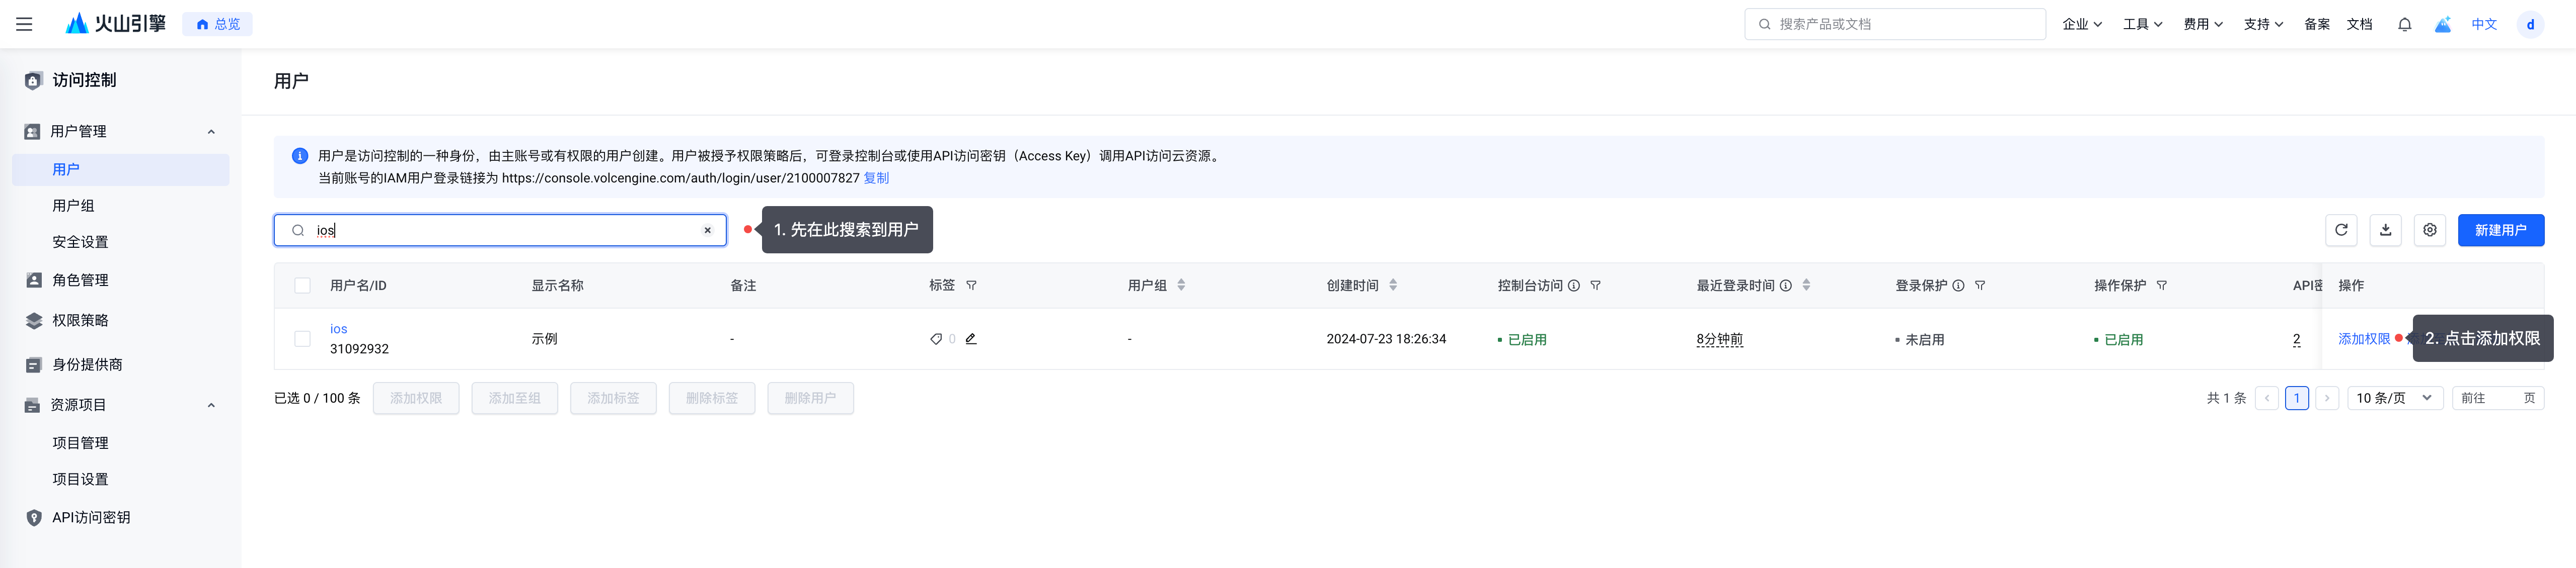
Task: Focus the product and docs search box
Action: pyautogui.click(x=1895, y=24)
